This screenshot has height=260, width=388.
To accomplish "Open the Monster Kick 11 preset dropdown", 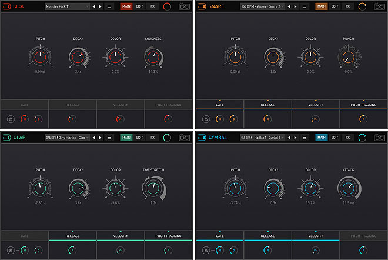I will [67, 6].
